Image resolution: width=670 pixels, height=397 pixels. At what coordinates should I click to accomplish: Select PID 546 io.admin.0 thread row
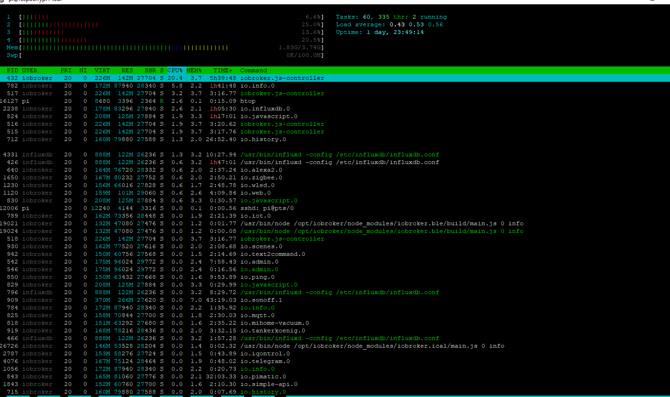[335, 269]
